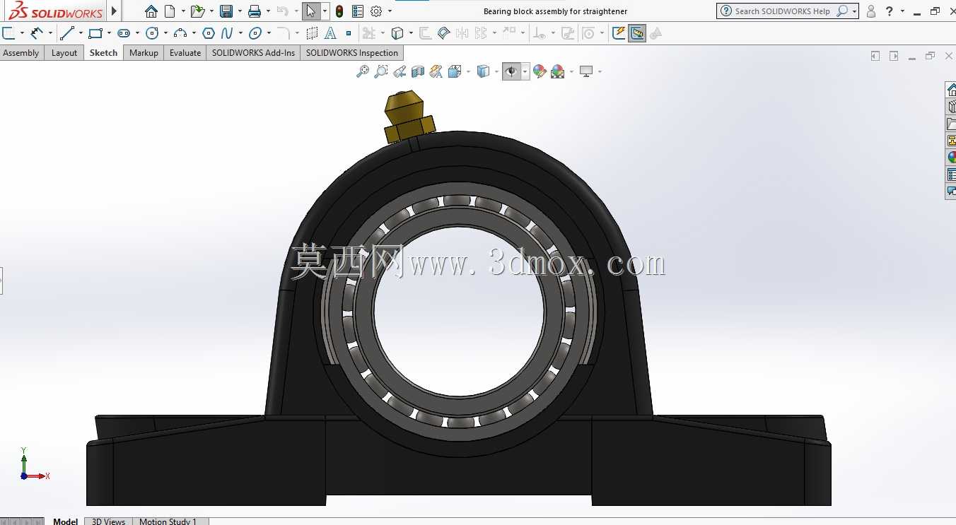
Task: Click Edit Appearance color sphere
Action: (540, 71)
